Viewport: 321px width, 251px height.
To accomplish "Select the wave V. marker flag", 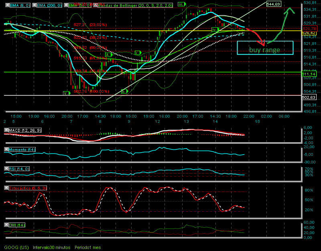I will click(67, 93).
